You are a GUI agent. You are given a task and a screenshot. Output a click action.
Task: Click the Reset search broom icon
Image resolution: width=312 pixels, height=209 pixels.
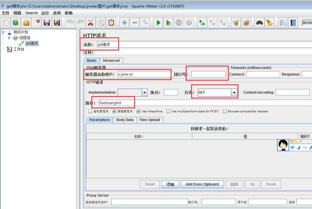click(x=269, y=23)
